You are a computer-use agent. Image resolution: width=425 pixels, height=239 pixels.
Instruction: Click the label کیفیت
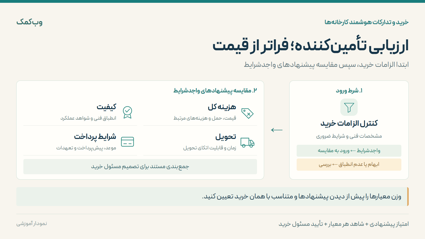coord(106,107)
